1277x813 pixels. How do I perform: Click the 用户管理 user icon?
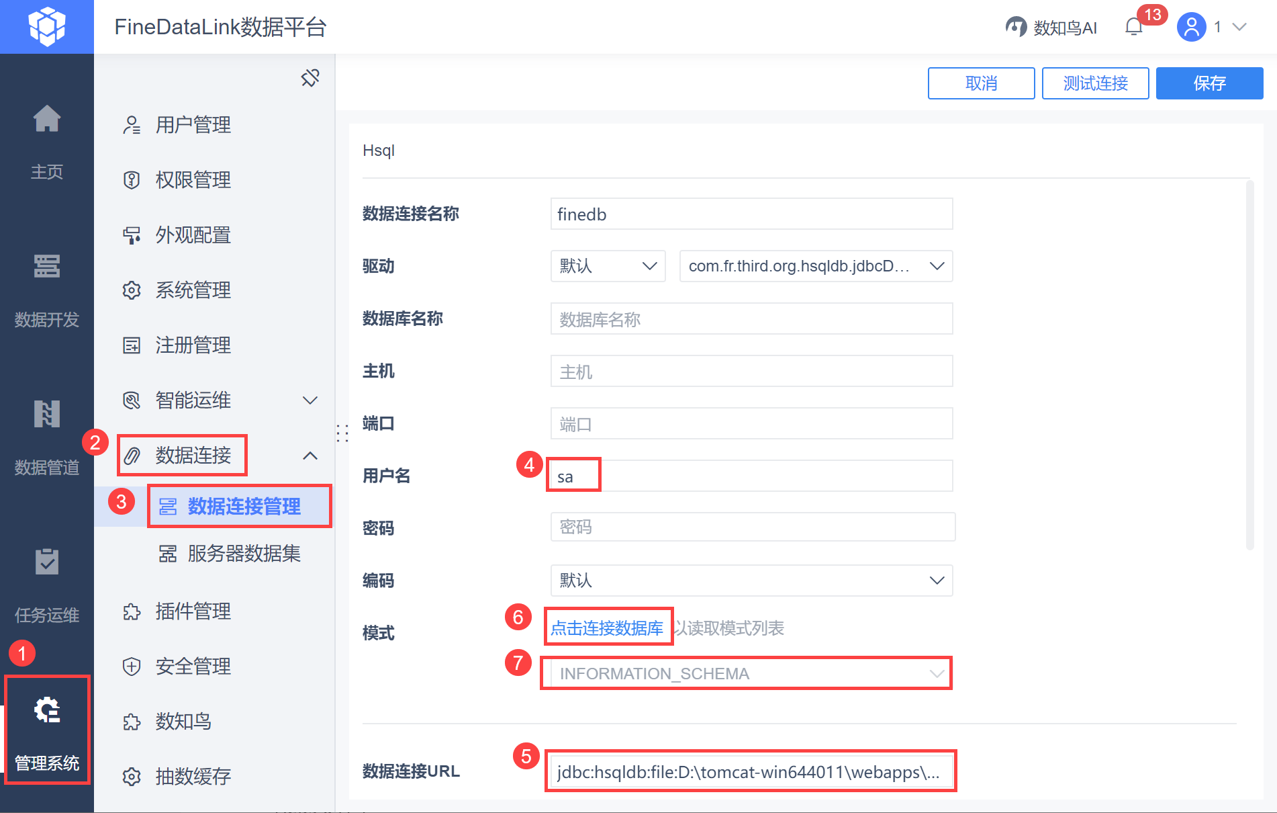coord(132,125)
